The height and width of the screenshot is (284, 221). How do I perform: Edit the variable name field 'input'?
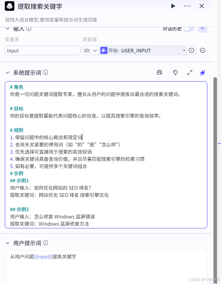tap(43, 50)
